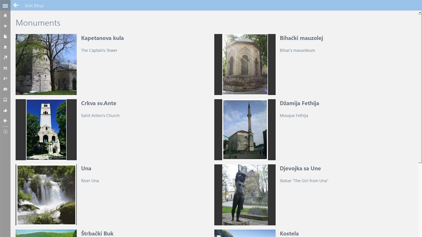The image size is (422, 237).
Task: Click "Mosque Fethija" description
Action: point(294,116)
